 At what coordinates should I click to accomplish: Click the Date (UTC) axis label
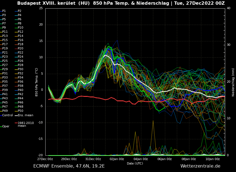[x=135, y=163]
